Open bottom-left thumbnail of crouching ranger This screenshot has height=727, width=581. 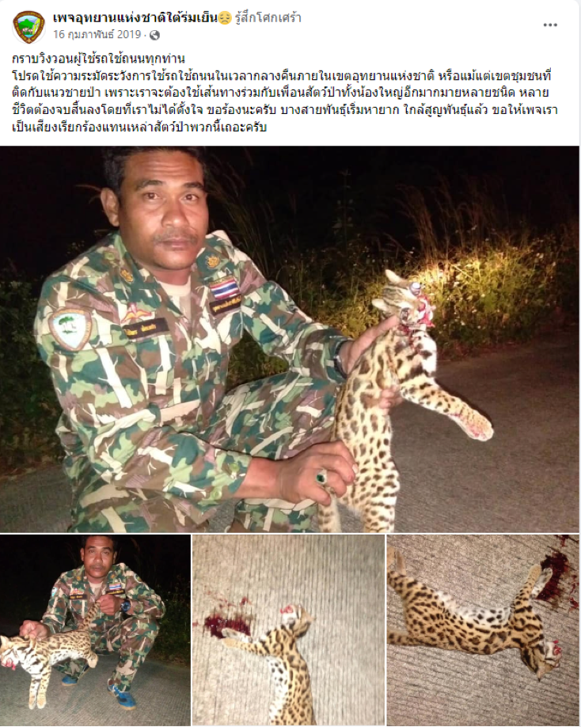[x=95, y=630]
